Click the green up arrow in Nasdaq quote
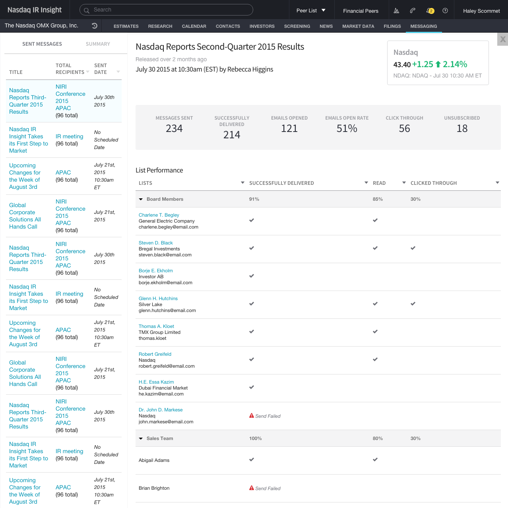508x508 pixels. tap(438, 64)
